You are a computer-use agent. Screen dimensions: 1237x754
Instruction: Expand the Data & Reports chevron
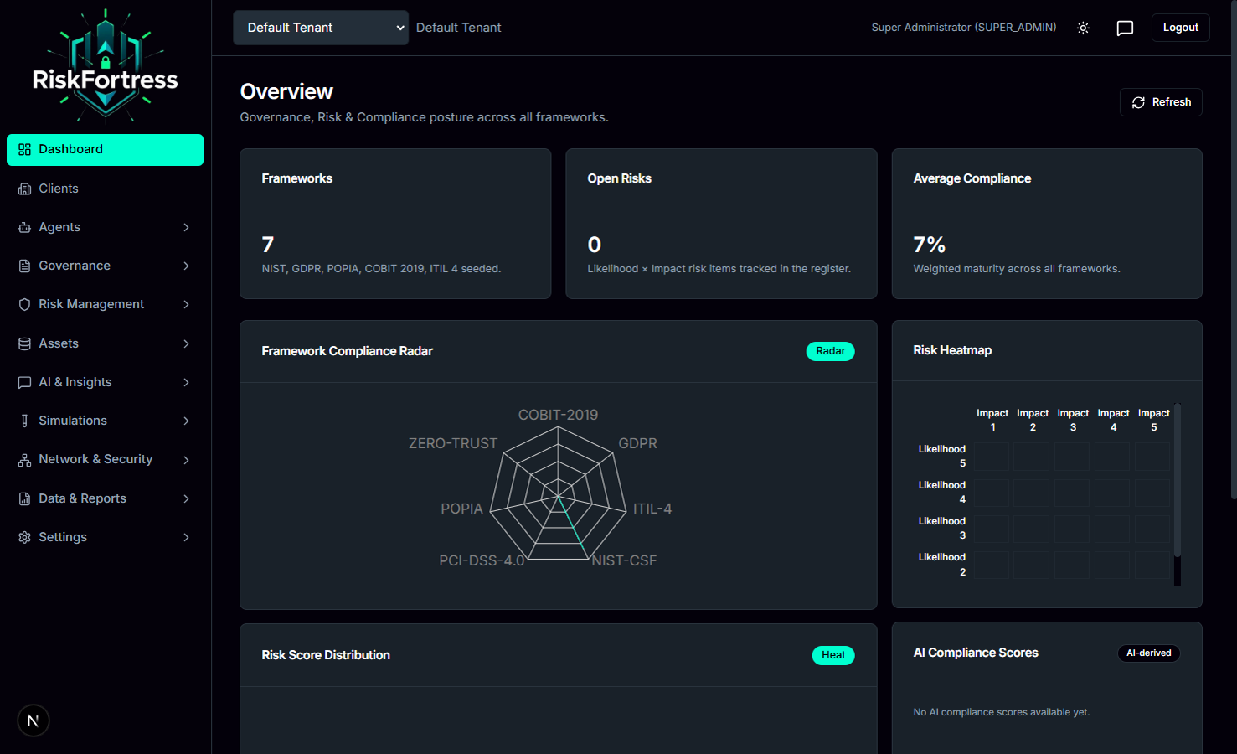pos(186,498)
